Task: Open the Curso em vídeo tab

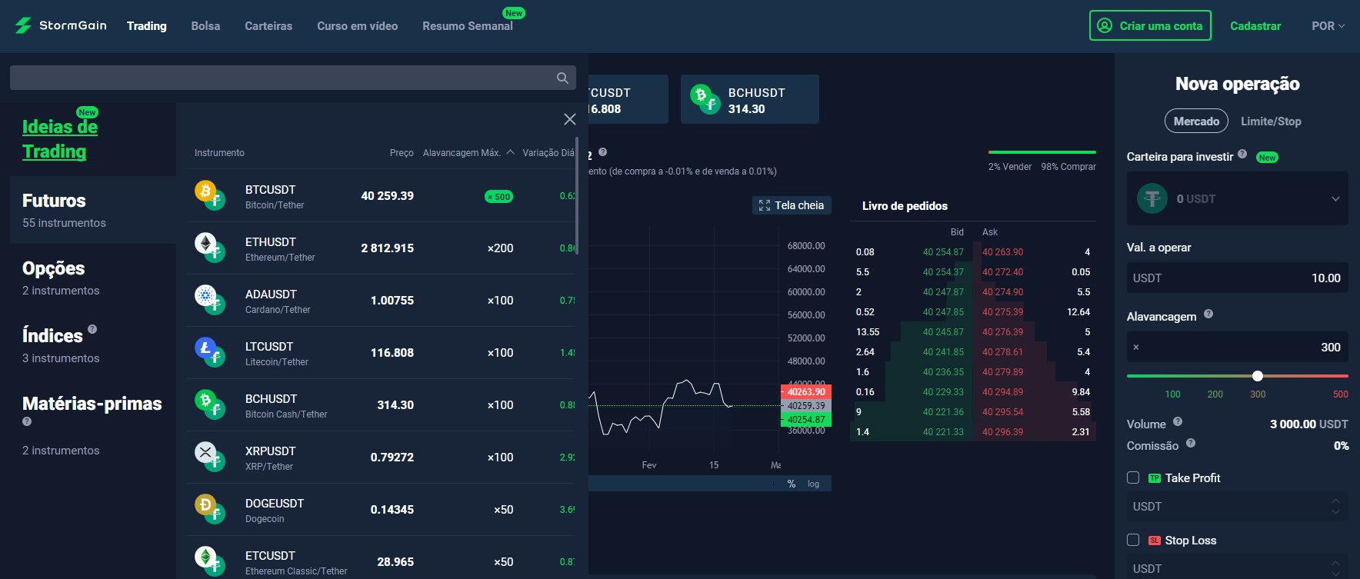Action: point(358,26)
